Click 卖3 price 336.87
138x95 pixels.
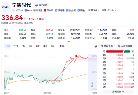point(119,62)
